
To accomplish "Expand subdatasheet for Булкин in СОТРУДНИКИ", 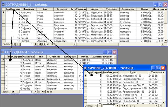I will [6, 66].
